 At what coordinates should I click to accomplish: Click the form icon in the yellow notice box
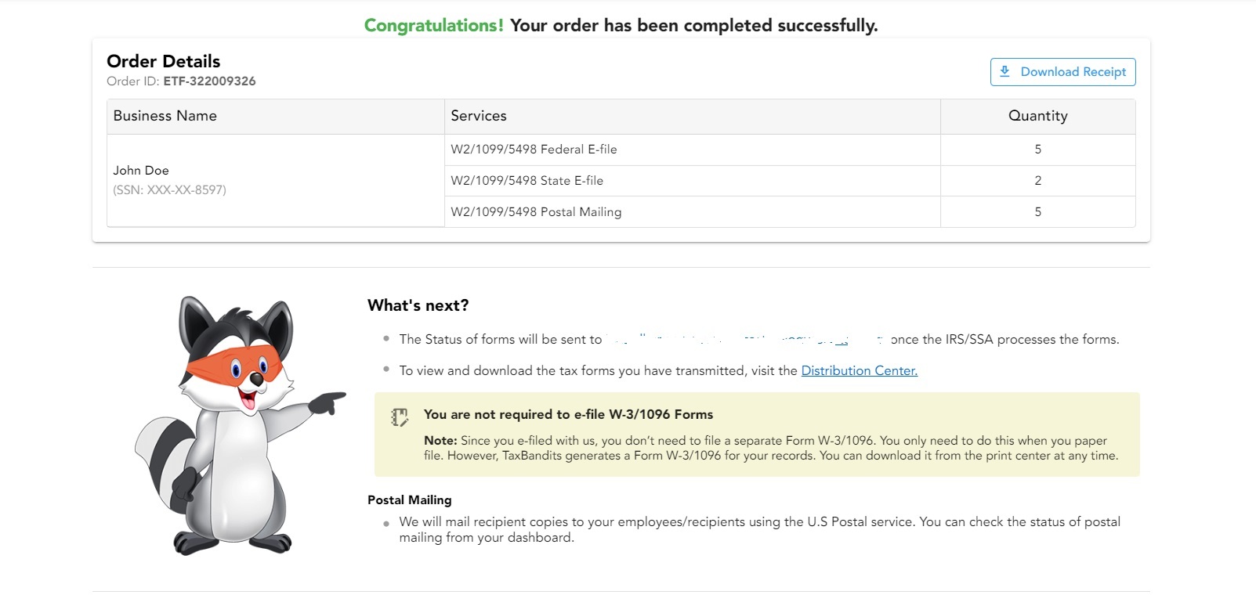coord(399,416)
